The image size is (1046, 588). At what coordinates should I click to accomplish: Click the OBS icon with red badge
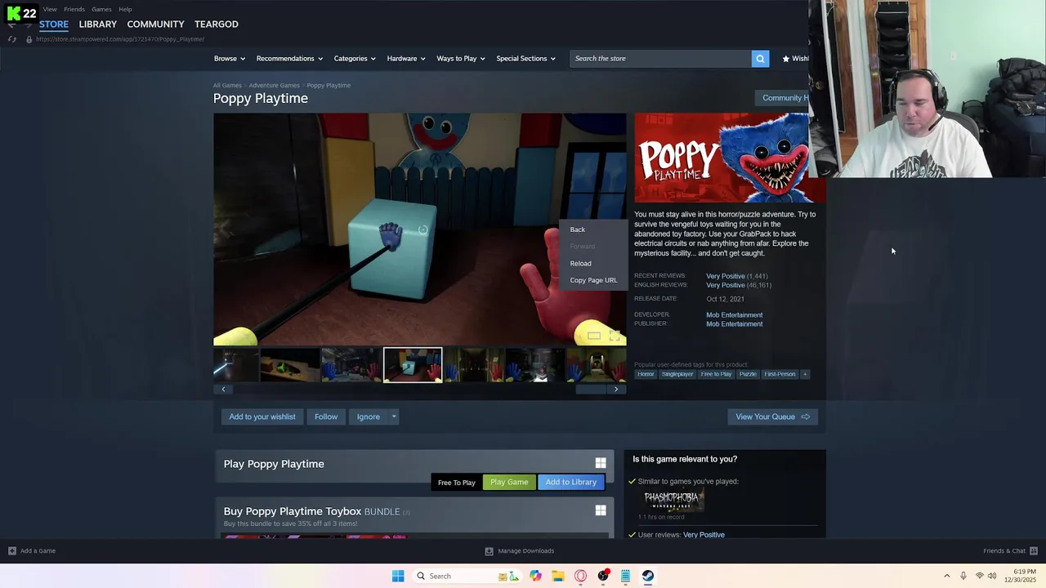point(603,576)
